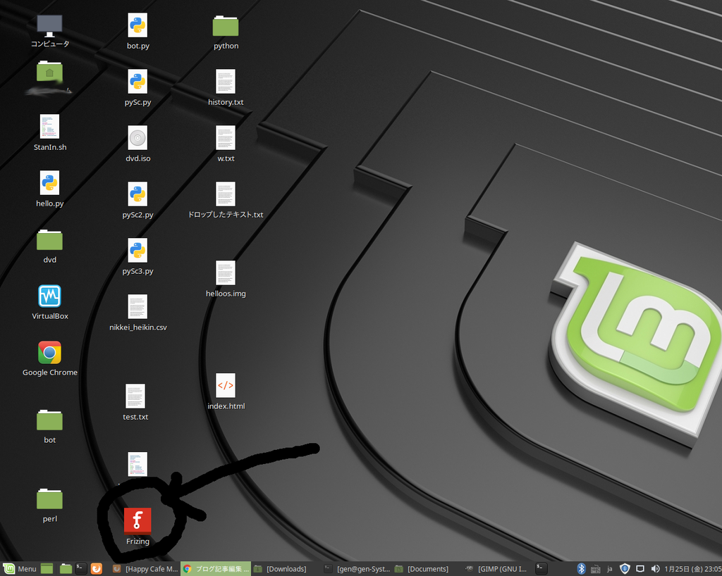722x576 pixels.
Task: Select bot.py file icon
Action: click(137, 25)
